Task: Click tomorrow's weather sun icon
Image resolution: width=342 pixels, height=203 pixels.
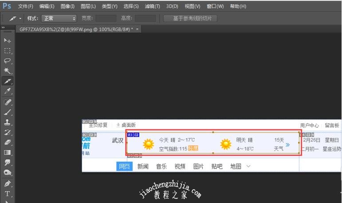Action: click(x=226, y=144)
